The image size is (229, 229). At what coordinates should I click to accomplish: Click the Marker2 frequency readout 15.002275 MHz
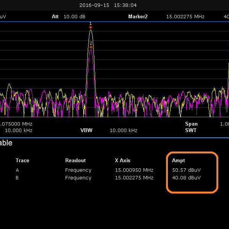(x=185, y=17)
